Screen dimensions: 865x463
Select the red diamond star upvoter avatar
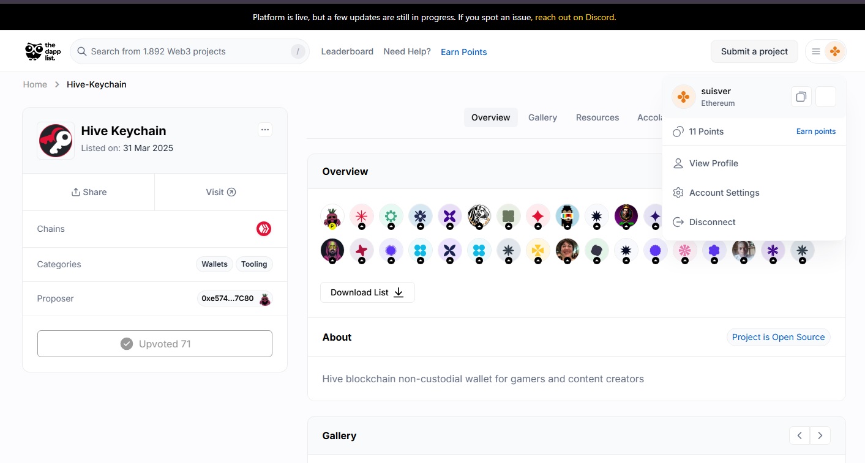538,216
